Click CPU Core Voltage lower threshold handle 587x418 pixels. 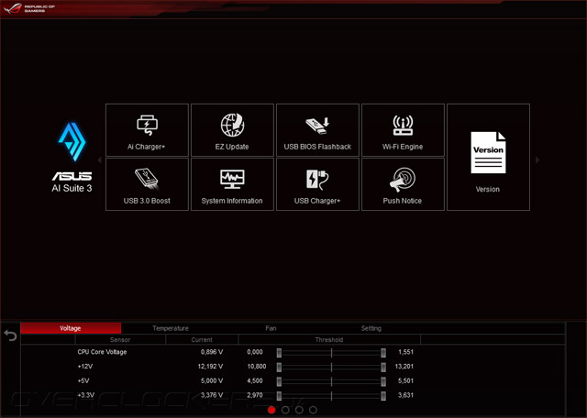(279, 353)
